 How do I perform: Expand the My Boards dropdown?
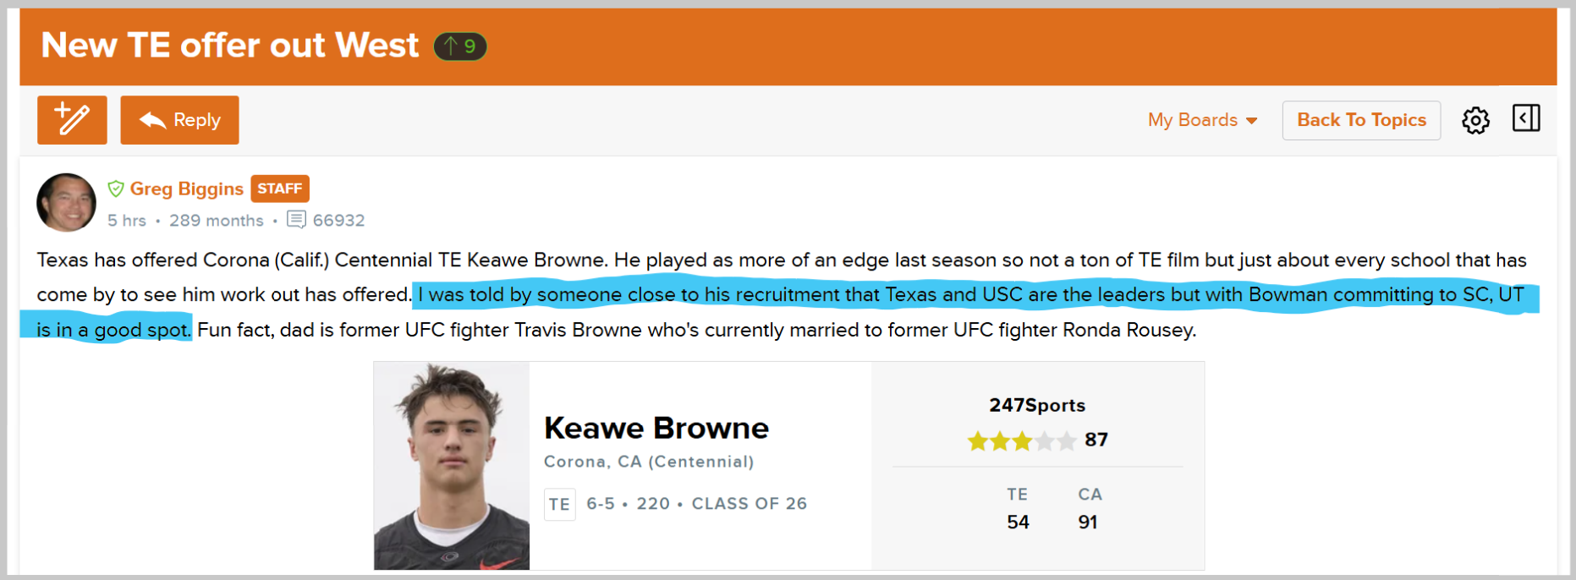1202,120
